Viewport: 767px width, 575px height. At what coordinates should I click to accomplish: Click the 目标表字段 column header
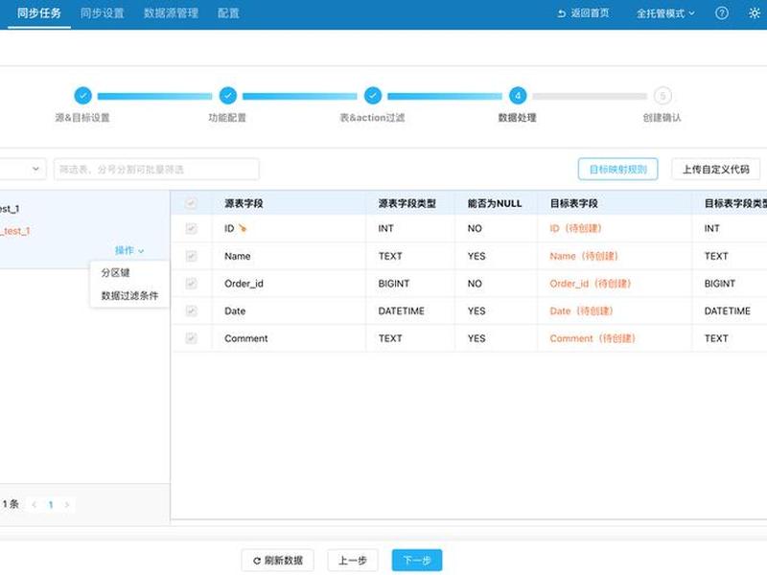click(x=573, y=203)
